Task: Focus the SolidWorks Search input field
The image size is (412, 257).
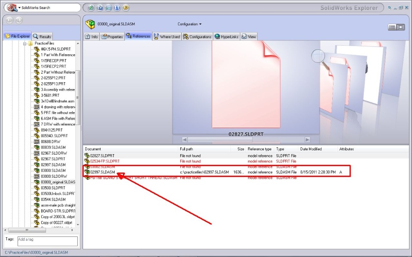Action: pyautogui.click(x=50, y=8)
